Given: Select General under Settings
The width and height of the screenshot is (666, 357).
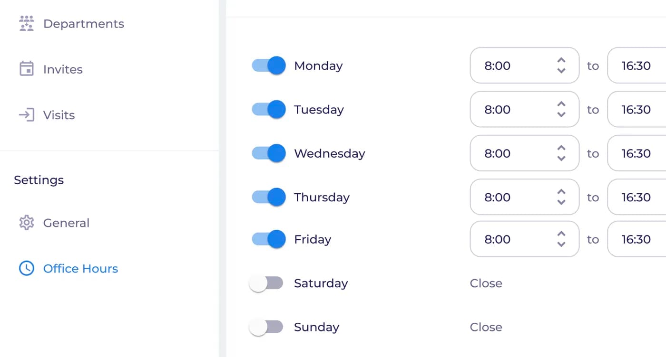Looking at the screenshot, I should [x=66, y=223].
